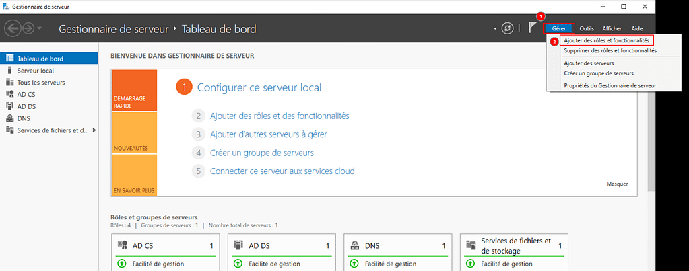This screenshot has height=271, width=689.
Task: Click the notifications flag icon
Action: (x=533, y=28)
